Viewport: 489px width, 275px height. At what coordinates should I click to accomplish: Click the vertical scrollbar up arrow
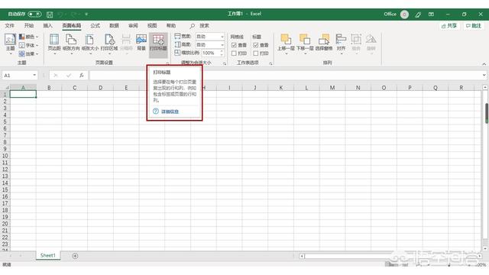click(x=485, y=88)
